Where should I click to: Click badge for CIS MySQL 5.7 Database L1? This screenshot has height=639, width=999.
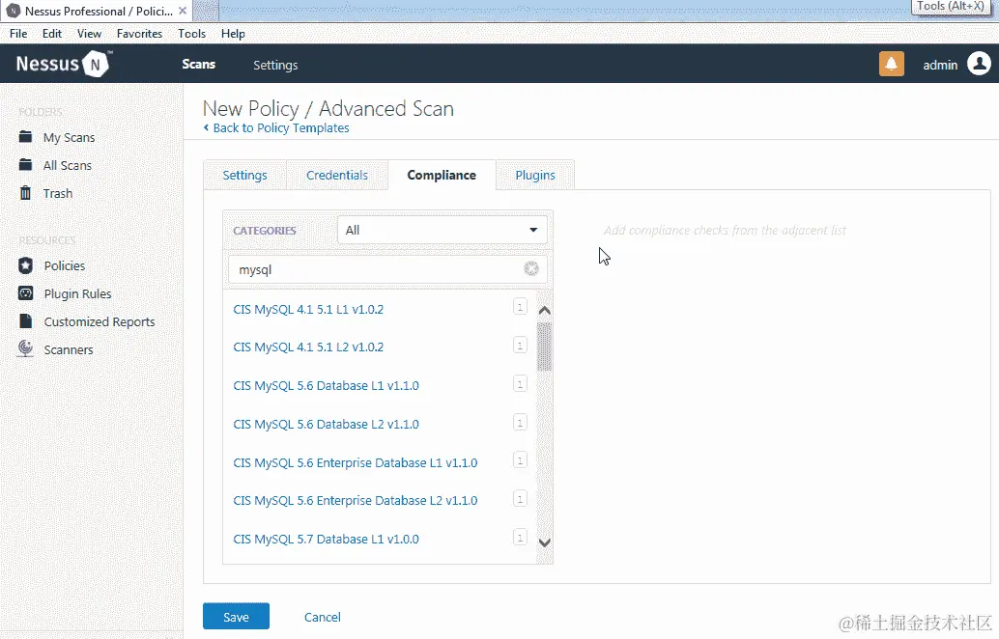(520, 538)
